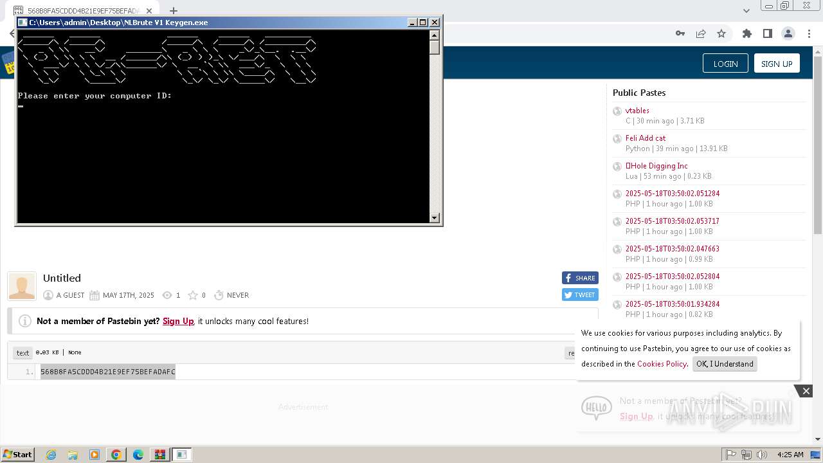823x463 pixels.
Task: Click OK, I Understand cookie button
Action: point(725,364)
